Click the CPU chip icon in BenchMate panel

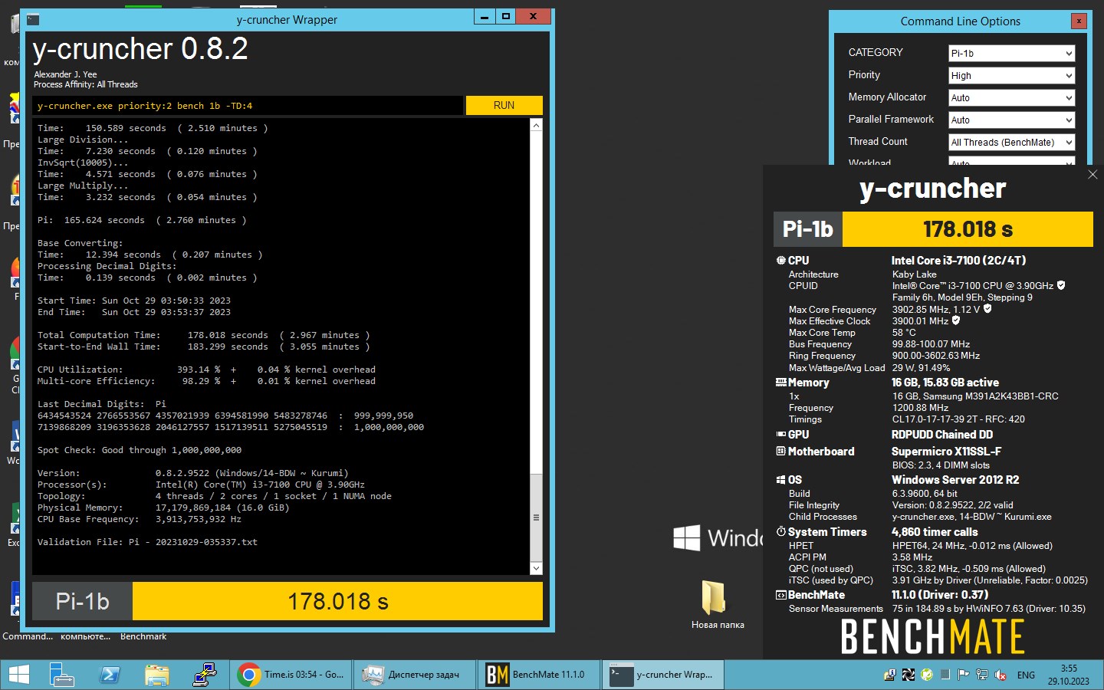[x=780, y=261]
